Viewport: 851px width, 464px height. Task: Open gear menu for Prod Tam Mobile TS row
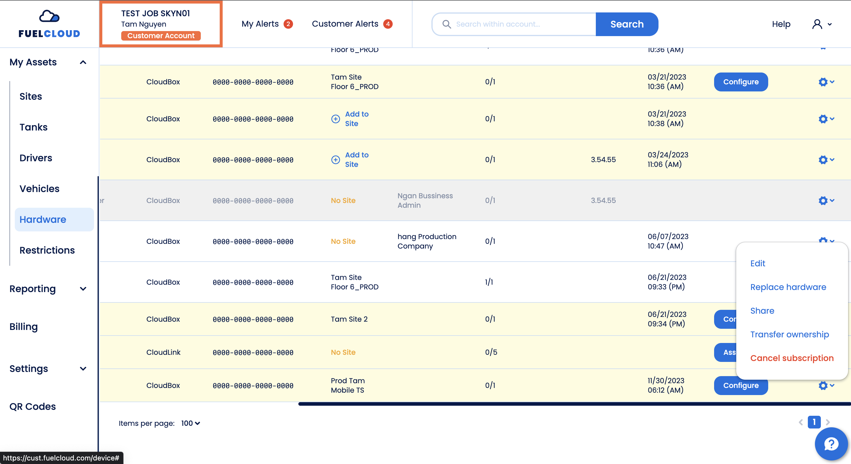tap(826, 385)
